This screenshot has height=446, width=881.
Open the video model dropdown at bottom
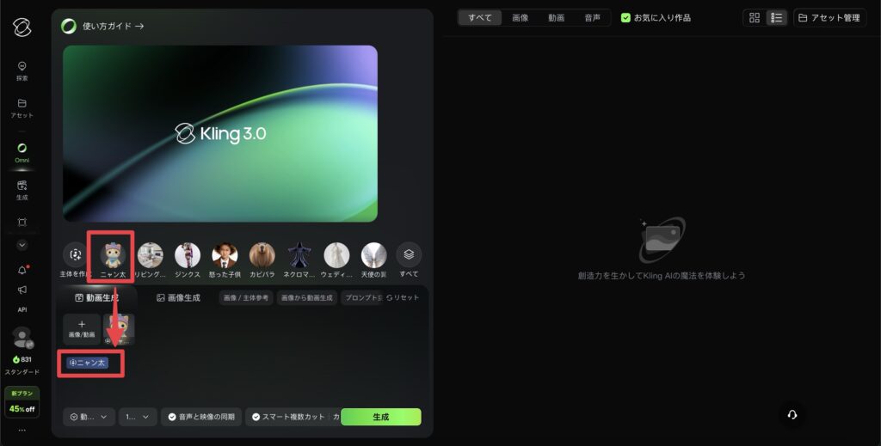tap(89, 417)
